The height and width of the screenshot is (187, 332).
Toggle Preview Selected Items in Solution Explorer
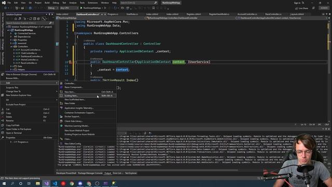pos(44,19)
